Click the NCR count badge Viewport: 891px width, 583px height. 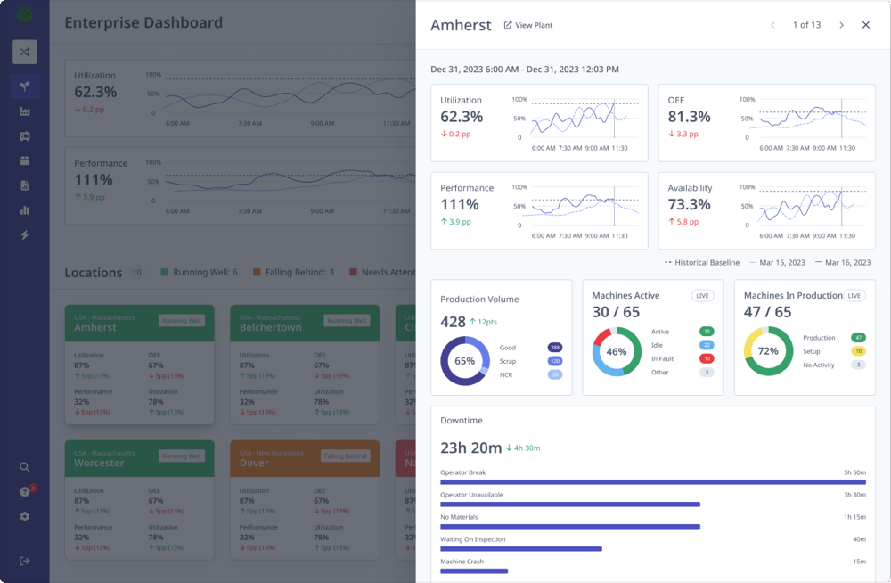[555, 374]
